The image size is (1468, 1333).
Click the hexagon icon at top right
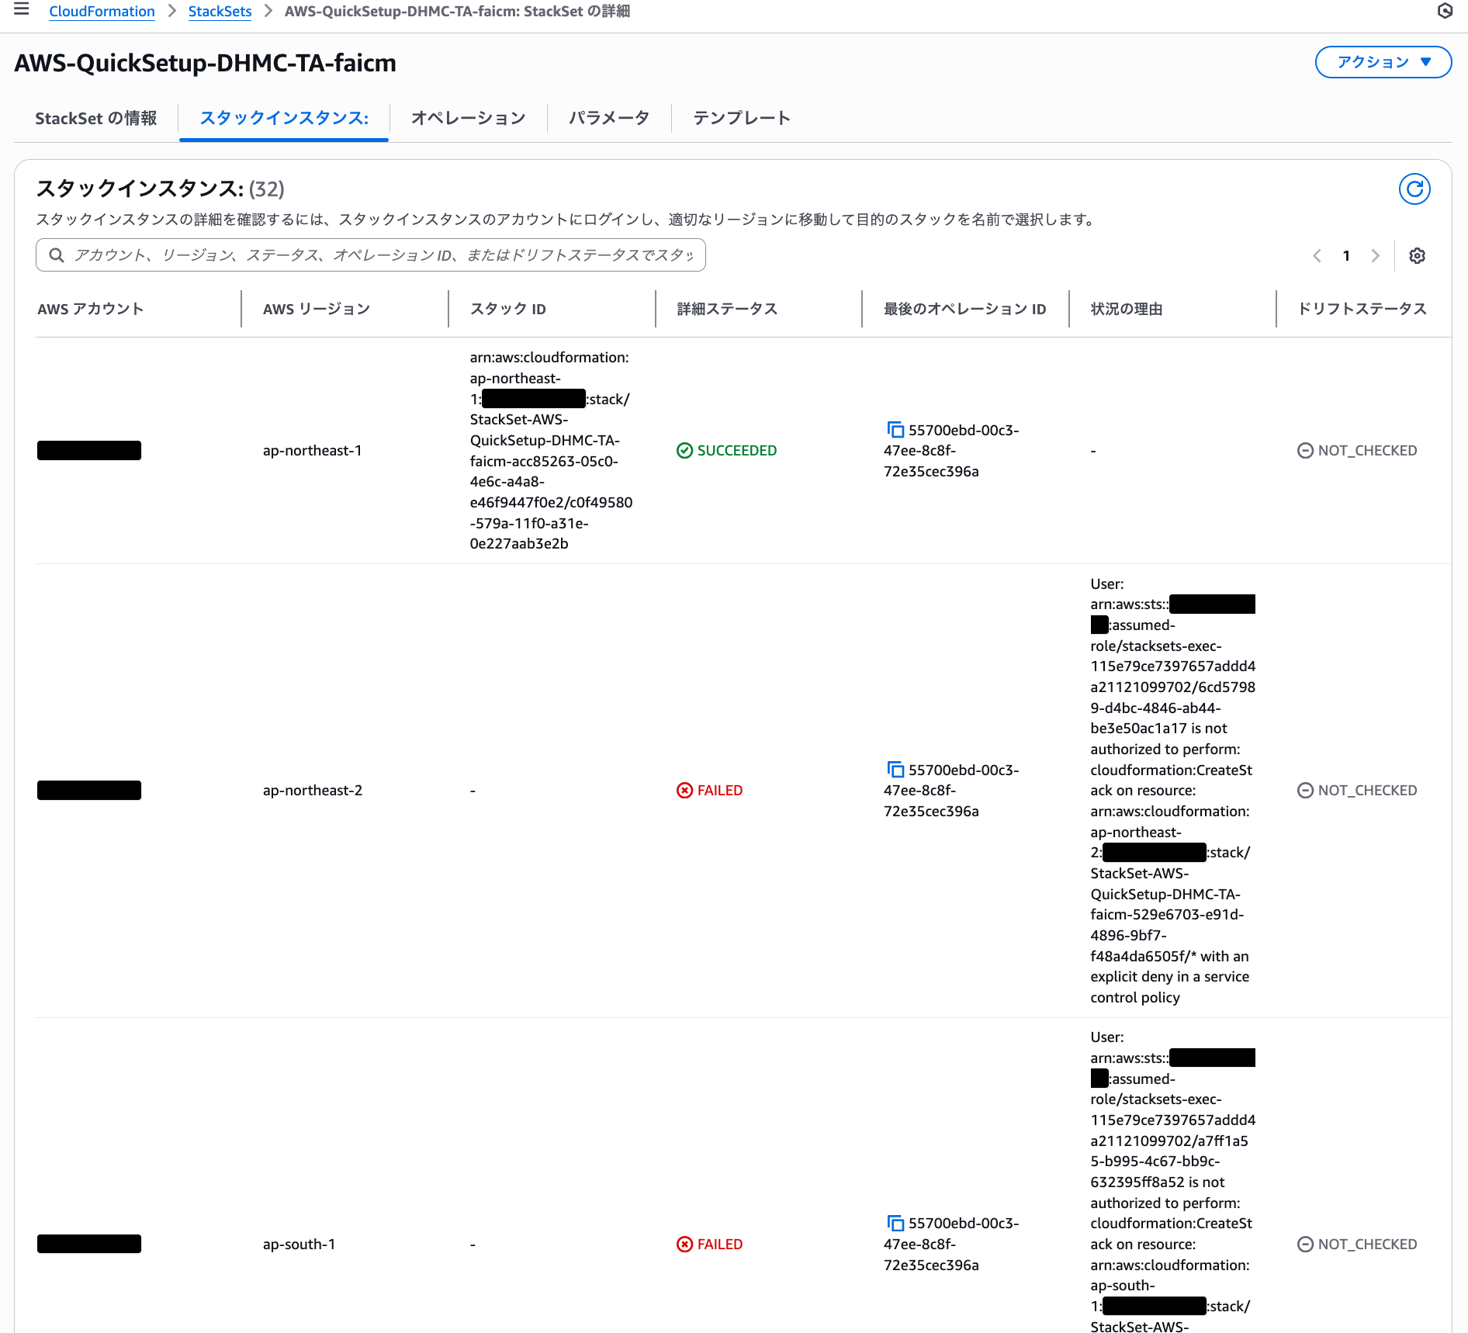coord(1445,11)
